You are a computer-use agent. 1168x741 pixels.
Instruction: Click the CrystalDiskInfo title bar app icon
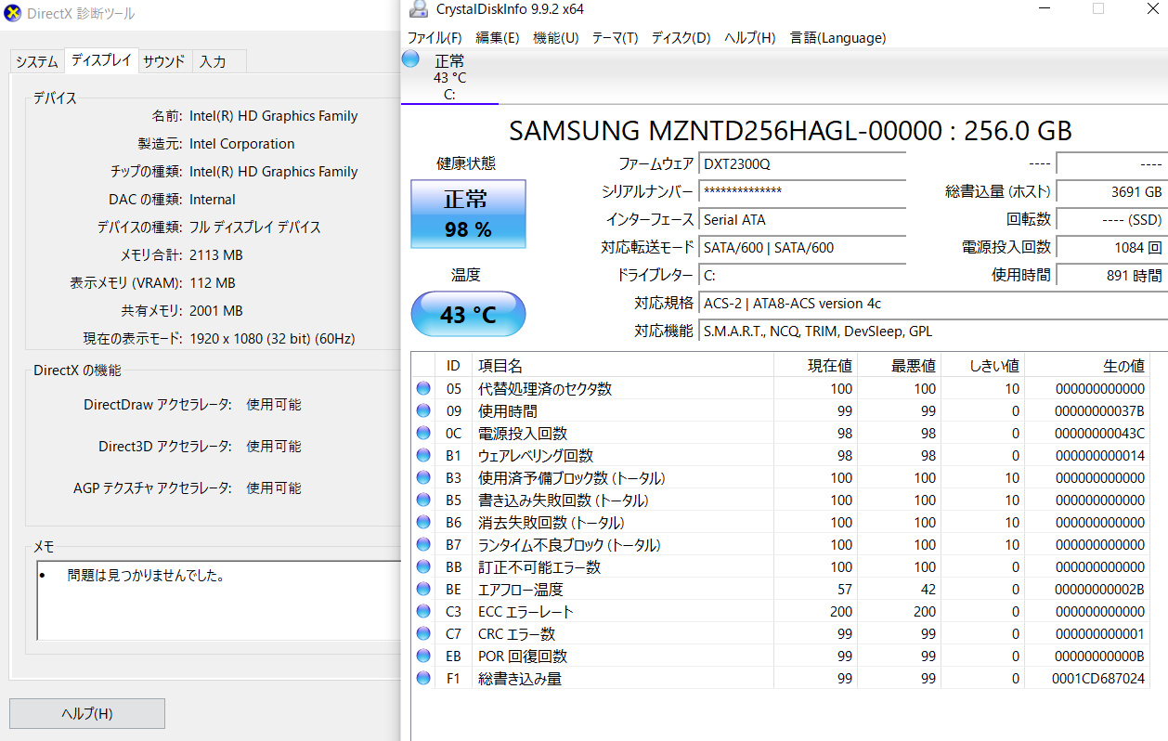point(418,9)
